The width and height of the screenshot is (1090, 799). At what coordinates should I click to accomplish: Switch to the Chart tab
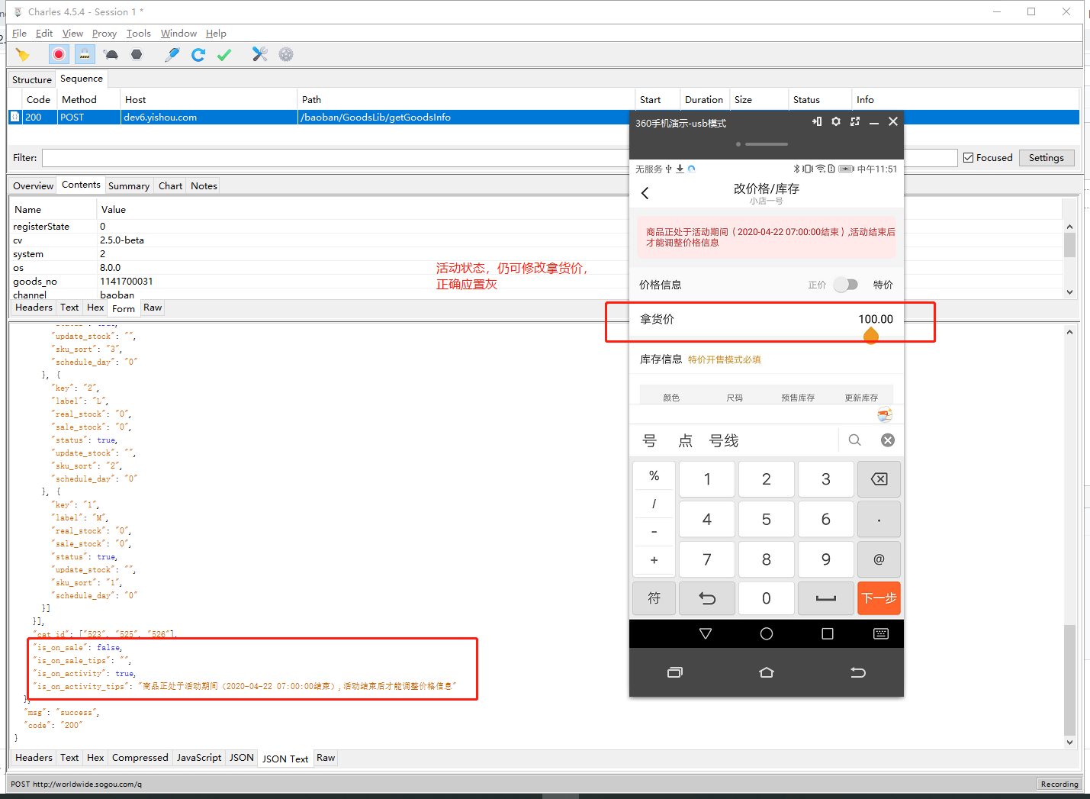tap(170, 185)
